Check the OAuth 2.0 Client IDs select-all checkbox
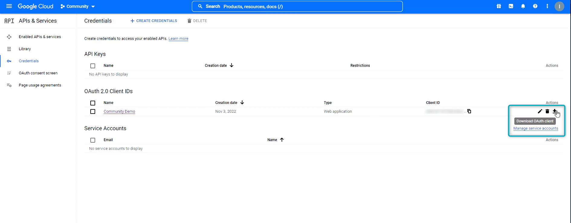The width and height of the screenshot is (571, 223). (x=93, y=103)
